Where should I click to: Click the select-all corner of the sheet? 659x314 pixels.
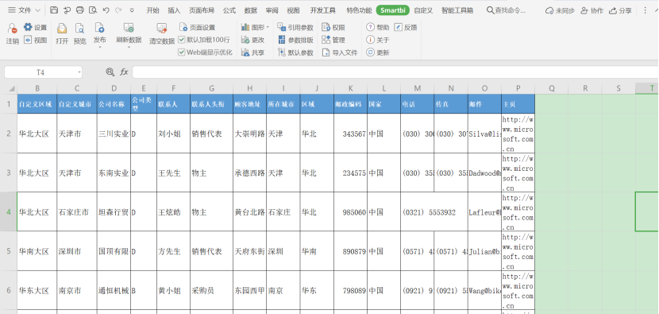coord(9,88)
